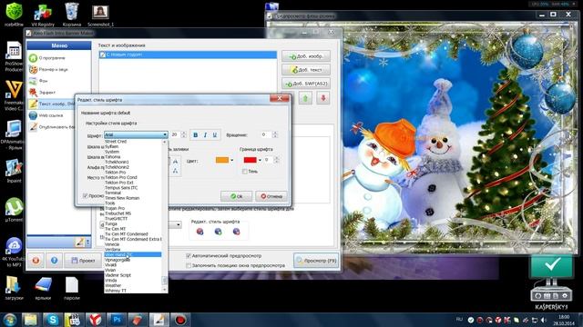Select 'Times New Roman' in the font list
Viewport: 583px width, 327px height.
tap(122, 198)
